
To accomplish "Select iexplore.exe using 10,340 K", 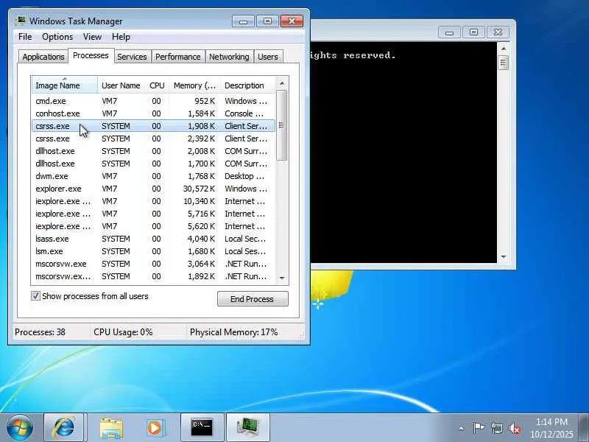I will tap(153, 201).
